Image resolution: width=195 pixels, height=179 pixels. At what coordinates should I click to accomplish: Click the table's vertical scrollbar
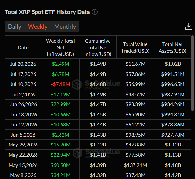tap(192, 73)
